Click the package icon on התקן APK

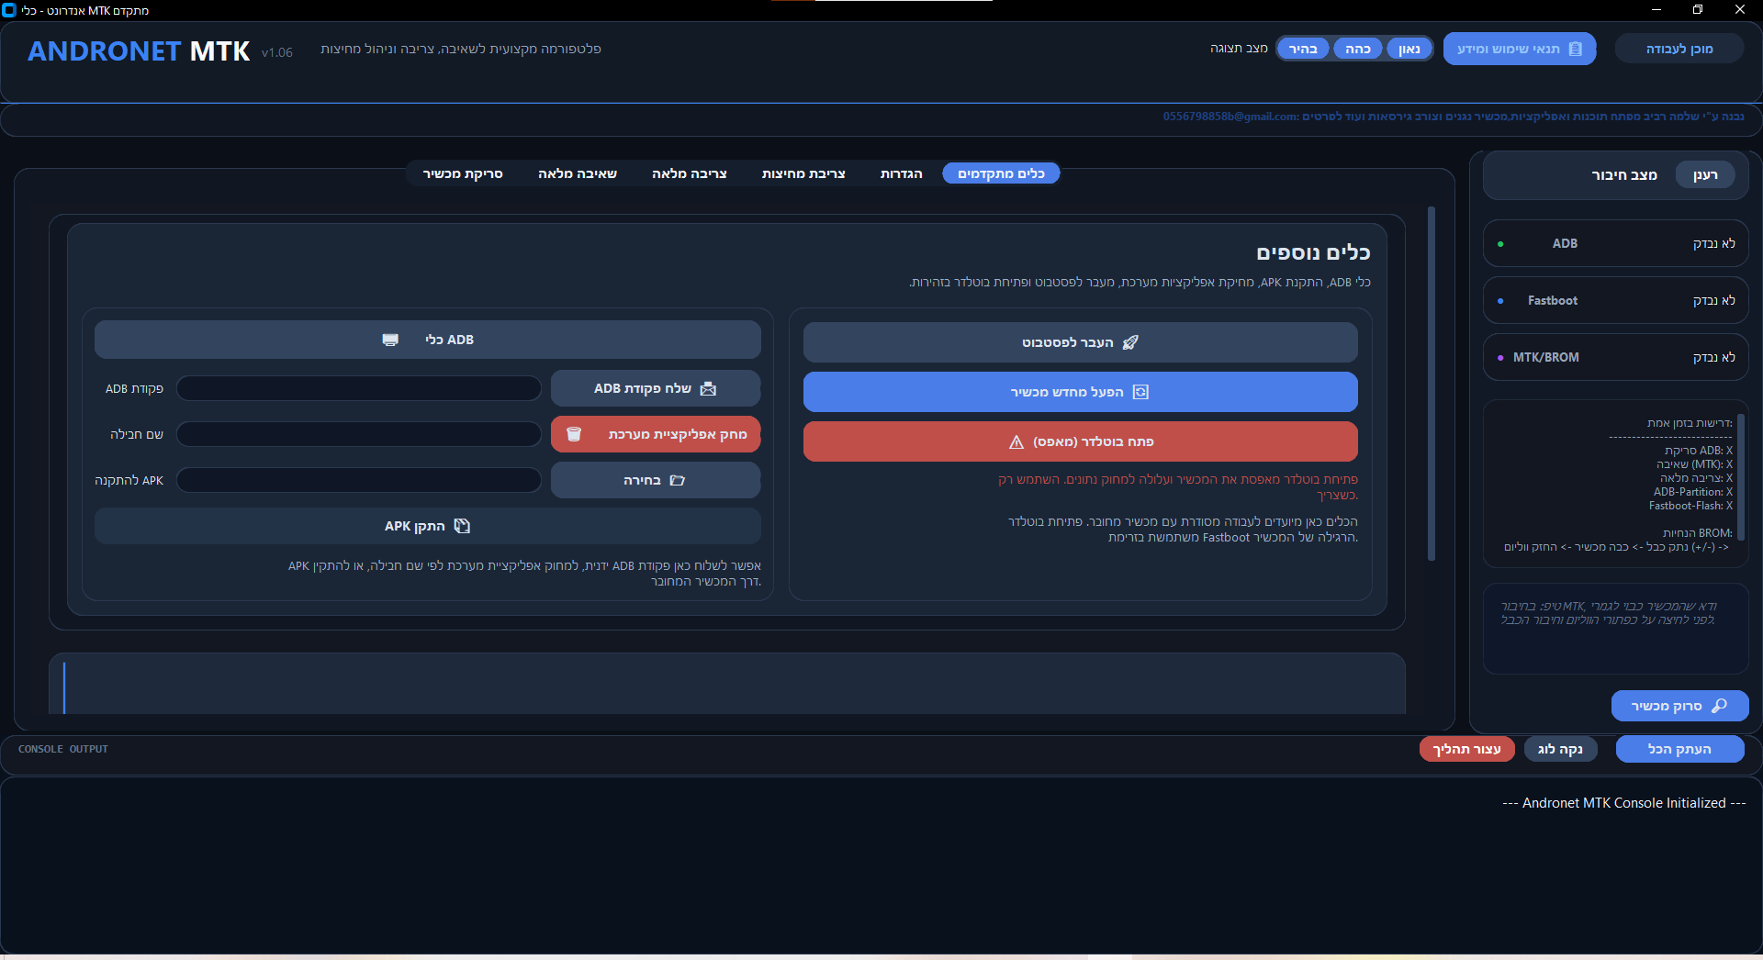pyautogui.click(x=462, y=526)
